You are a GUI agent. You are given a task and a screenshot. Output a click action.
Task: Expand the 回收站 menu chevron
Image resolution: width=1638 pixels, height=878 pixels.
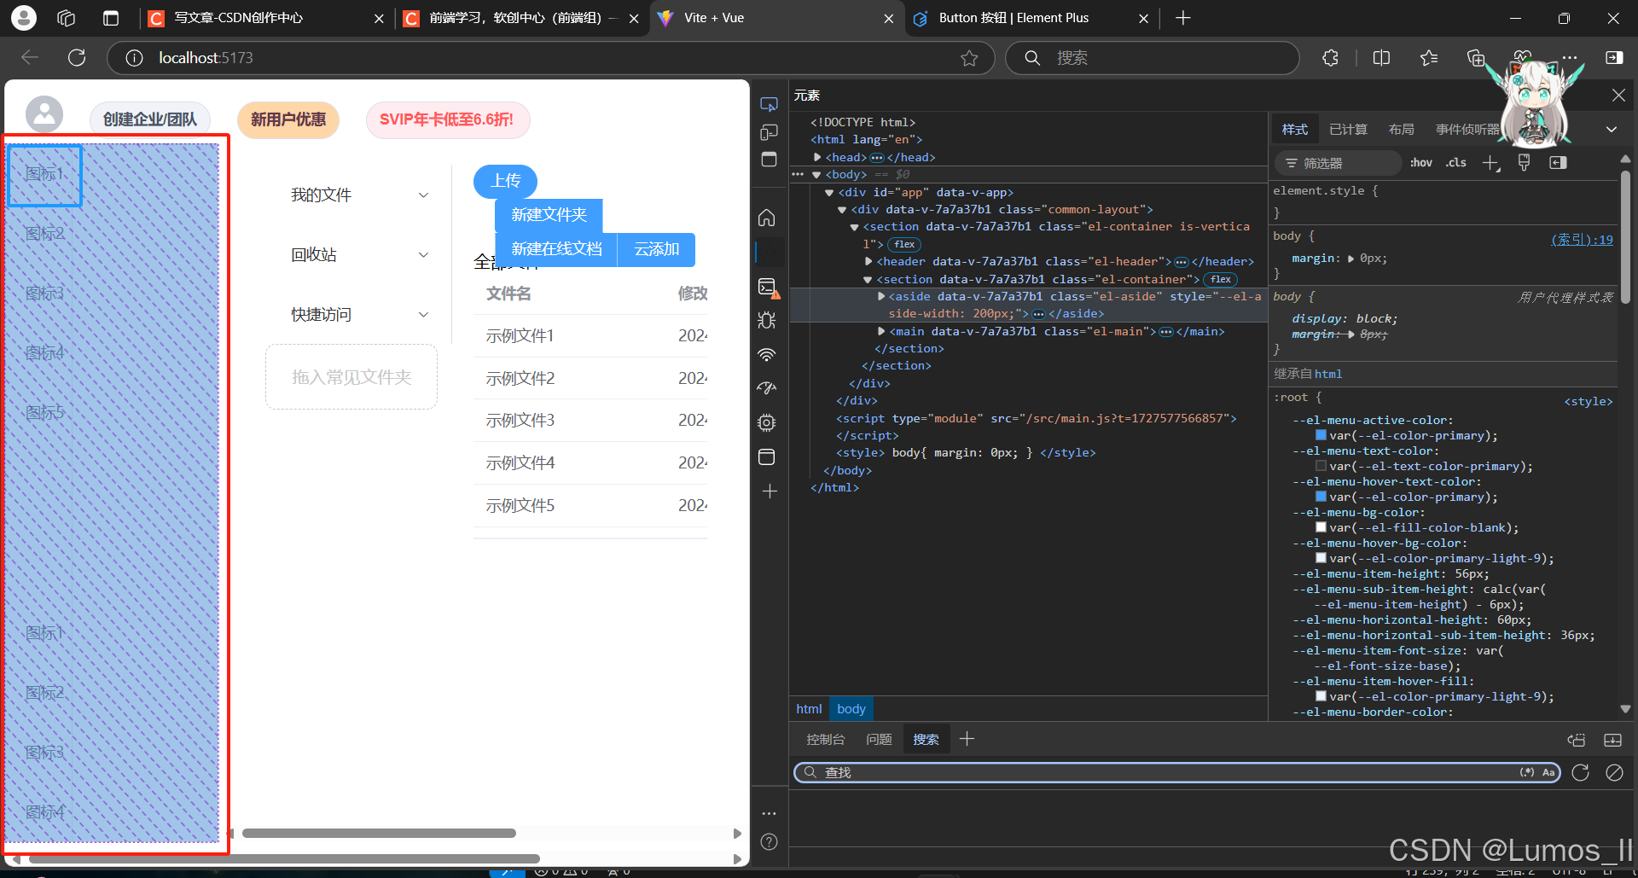[x=423, y=255]
